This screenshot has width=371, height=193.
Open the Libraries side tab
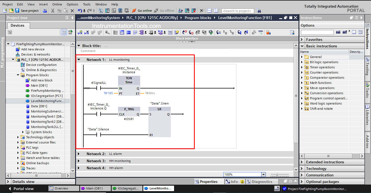[x=367, y=114]
